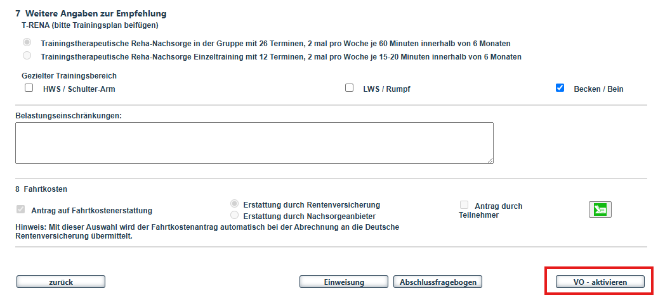Enable the Antrag durch Teilnehmer checkbox
Viewport: 658px width, 300px height.
464,205
